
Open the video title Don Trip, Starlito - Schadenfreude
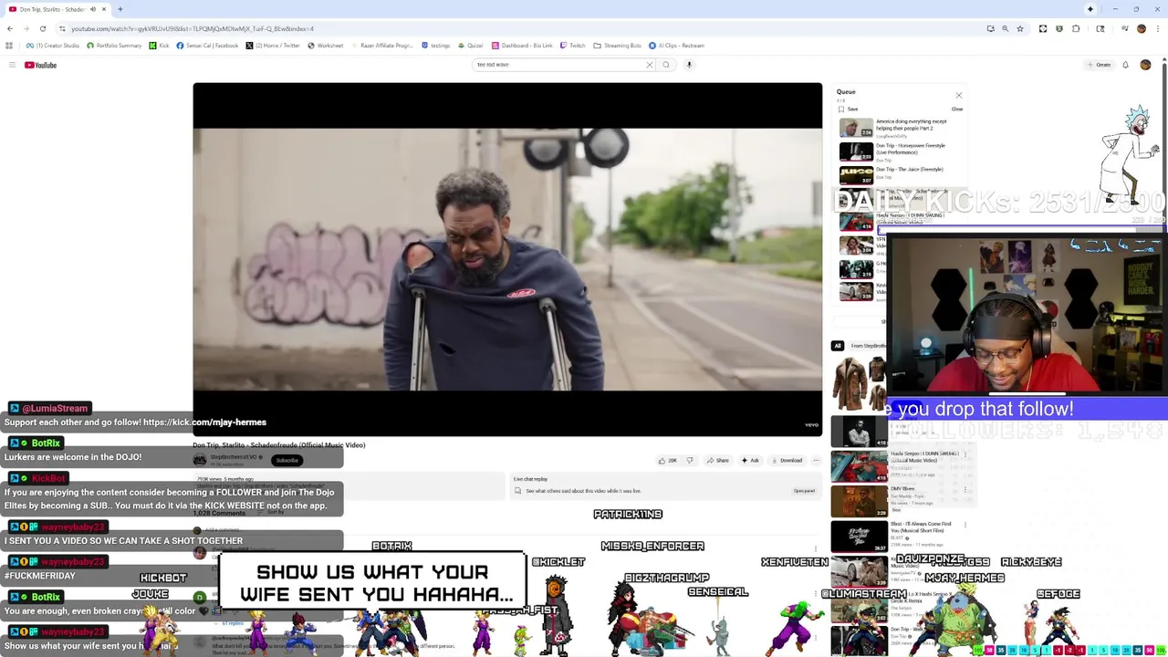(x=278, y=445)
